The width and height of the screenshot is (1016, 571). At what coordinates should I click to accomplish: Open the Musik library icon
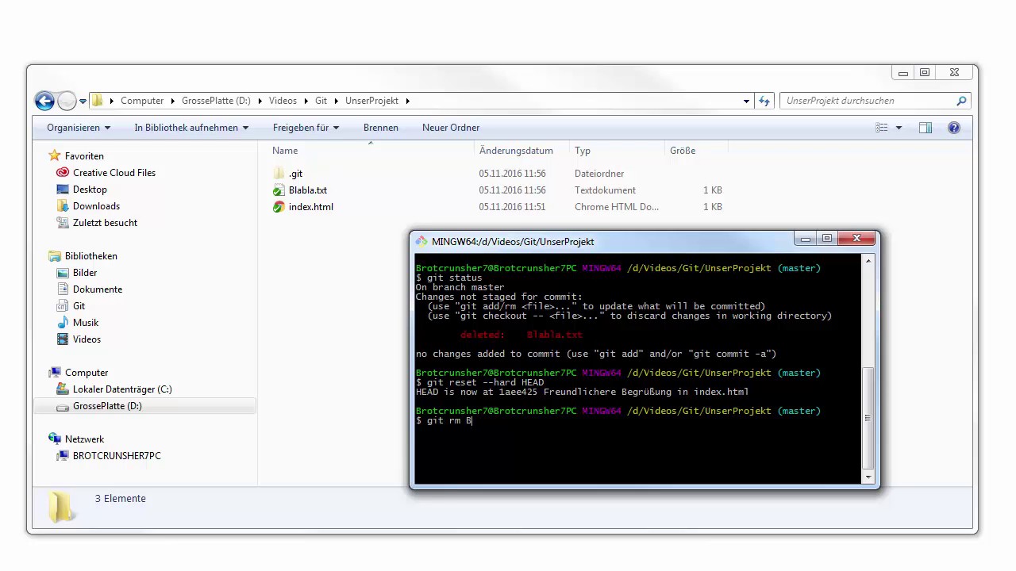(x=63, y=323)
